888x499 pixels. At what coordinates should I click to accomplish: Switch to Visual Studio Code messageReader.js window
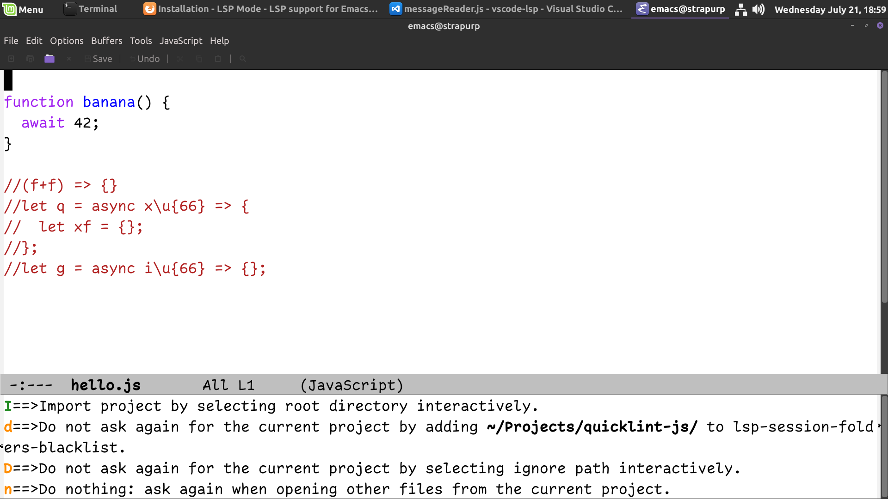pos(506,9)
